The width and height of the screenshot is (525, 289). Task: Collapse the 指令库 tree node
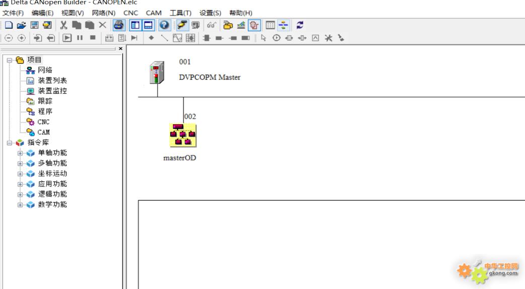[10, 143]
